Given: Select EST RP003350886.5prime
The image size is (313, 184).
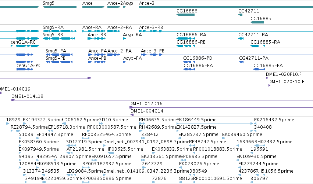Looking at the screenshot, I should (107, 179).
